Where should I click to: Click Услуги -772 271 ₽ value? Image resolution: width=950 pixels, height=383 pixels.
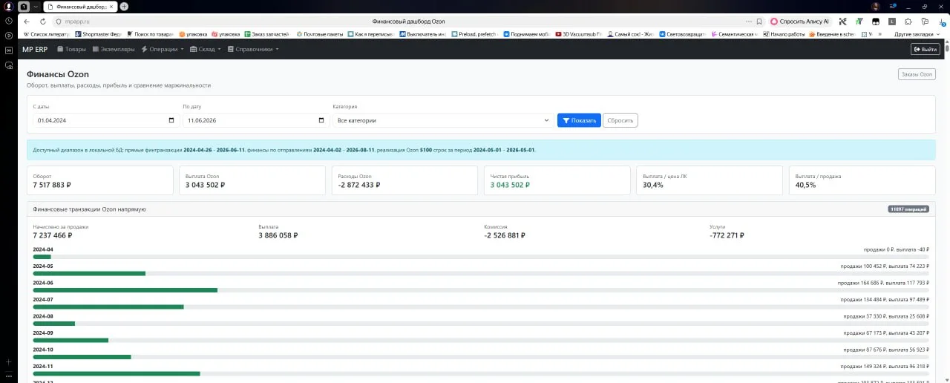point(727,235)
